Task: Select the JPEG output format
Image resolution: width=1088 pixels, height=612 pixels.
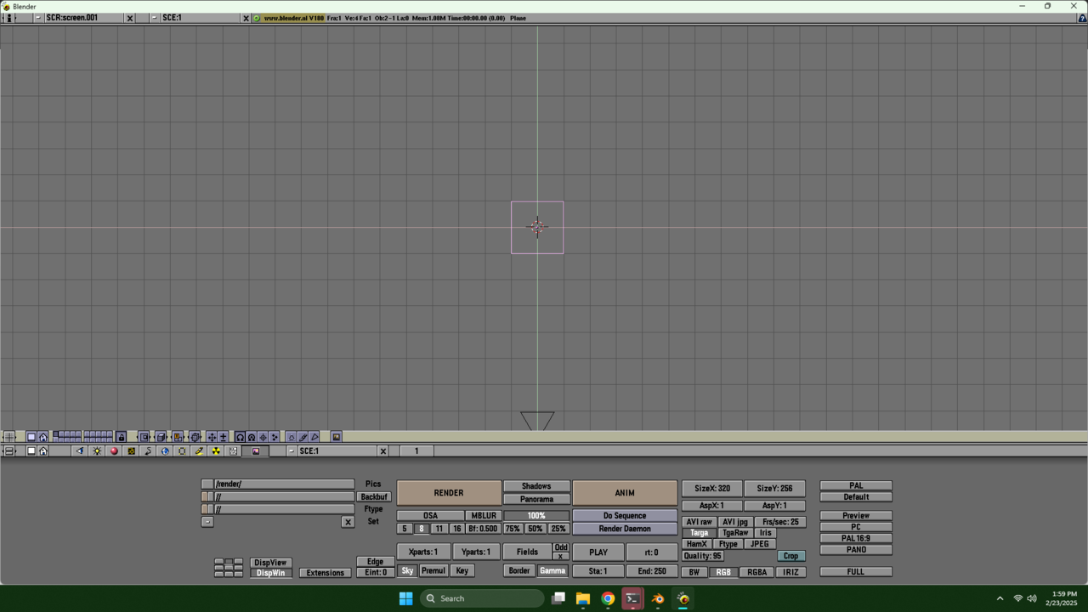Action: 759,544
